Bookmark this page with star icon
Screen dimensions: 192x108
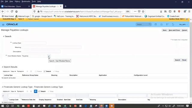143,11
